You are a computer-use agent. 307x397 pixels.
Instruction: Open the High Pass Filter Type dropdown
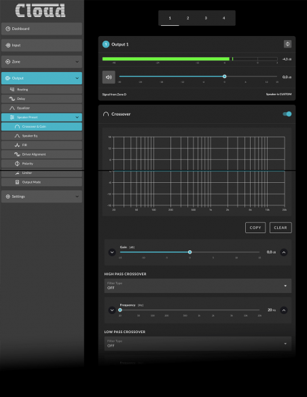click(198, 286)
